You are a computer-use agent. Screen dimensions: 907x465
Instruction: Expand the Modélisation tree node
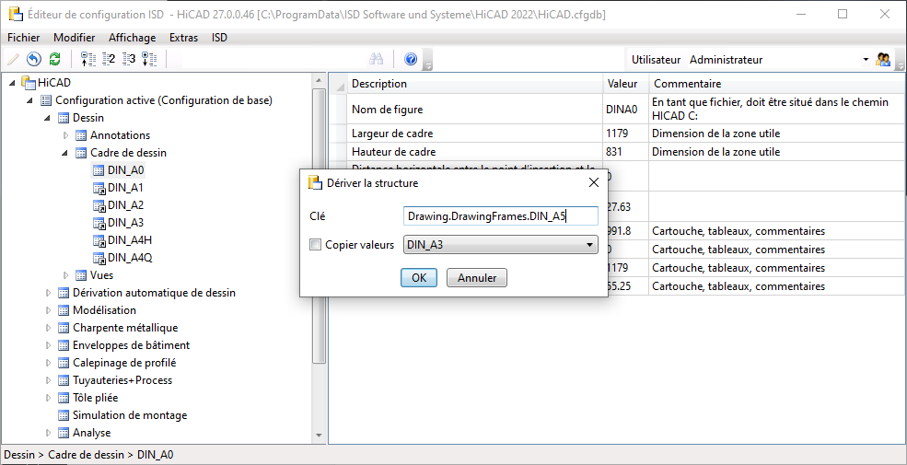pos(48,310)
